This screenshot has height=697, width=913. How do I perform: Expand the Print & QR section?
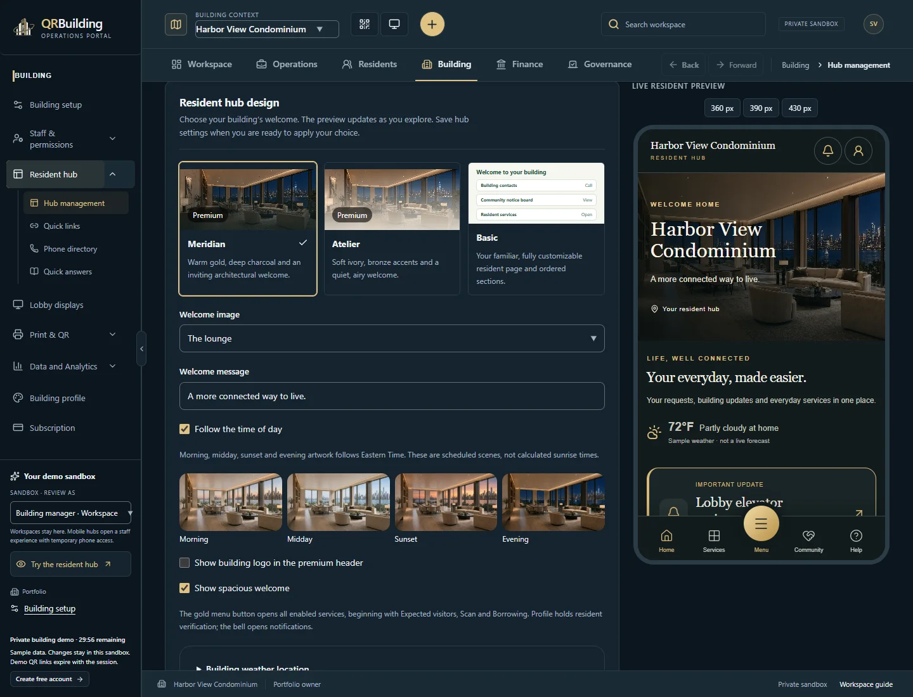[x=112, y=335]
